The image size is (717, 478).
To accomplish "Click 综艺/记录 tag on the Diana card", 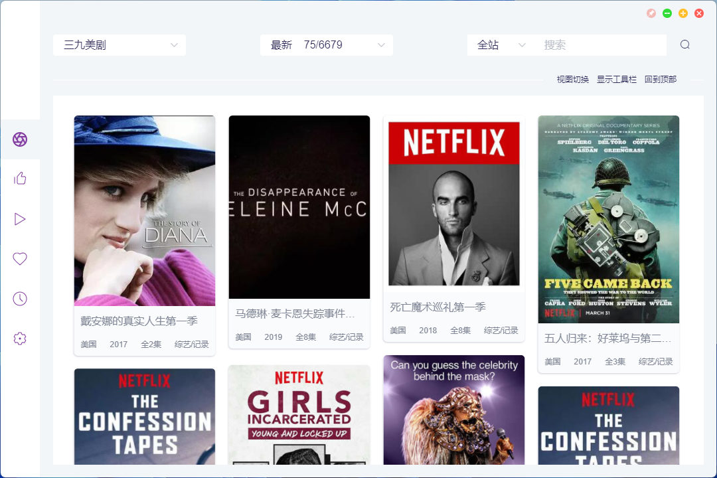I will (192, 345).
